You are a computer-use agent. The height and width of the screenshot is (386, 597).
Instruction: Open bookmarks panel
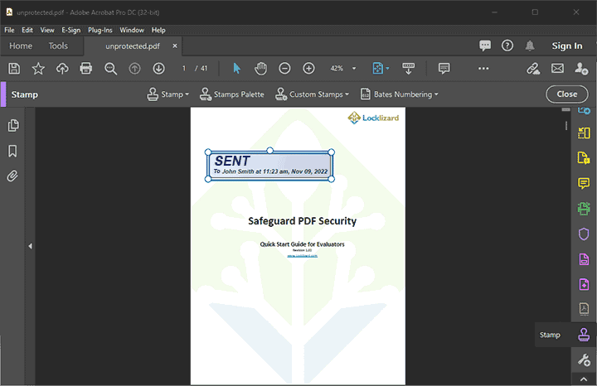click(12, 151)
